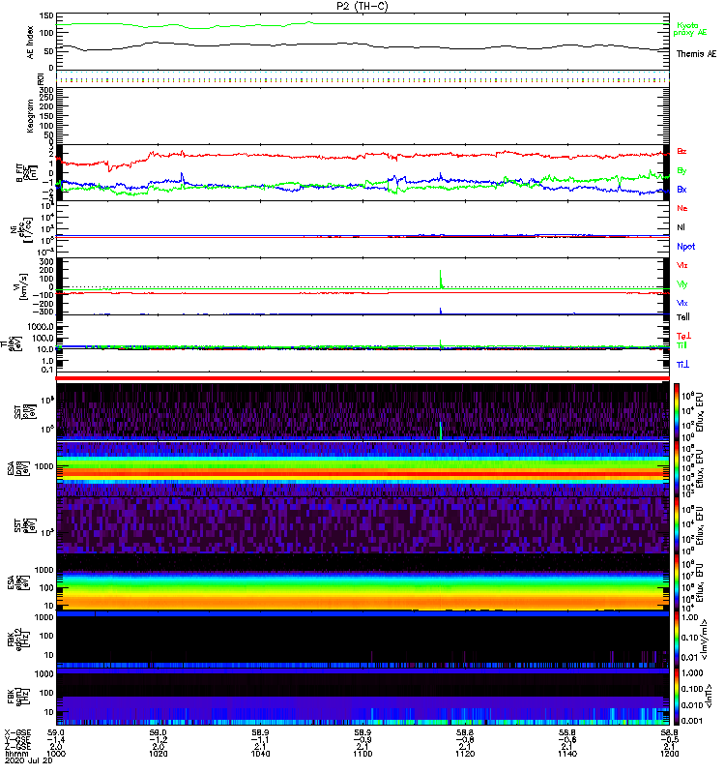Click the Keogram panel axis label
This screenshot has height=774, width=725.
[x=31, y=115]
